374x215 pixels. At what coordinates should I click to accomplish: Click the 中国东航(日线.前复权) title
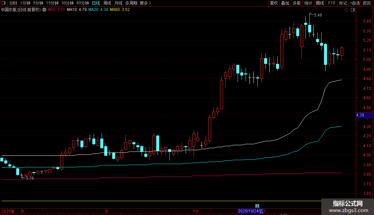[x=21, y=10]
